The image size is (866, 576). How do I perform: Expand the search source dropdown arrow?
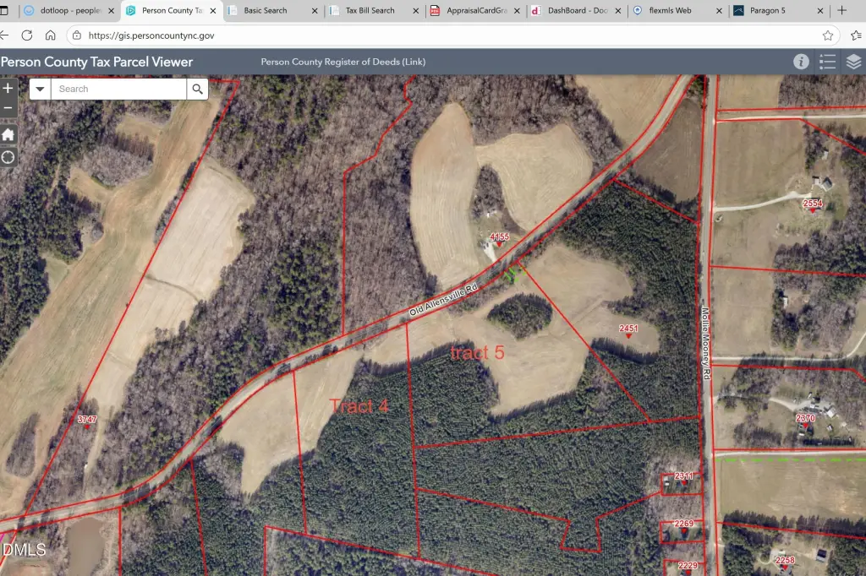[x=41, y=89]
